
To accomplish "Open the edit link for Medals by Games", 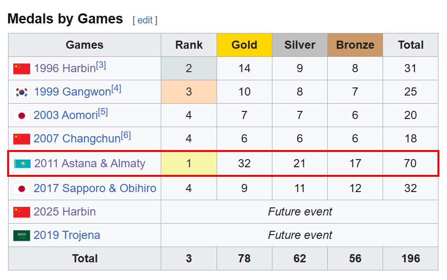I will click(145, 20).
